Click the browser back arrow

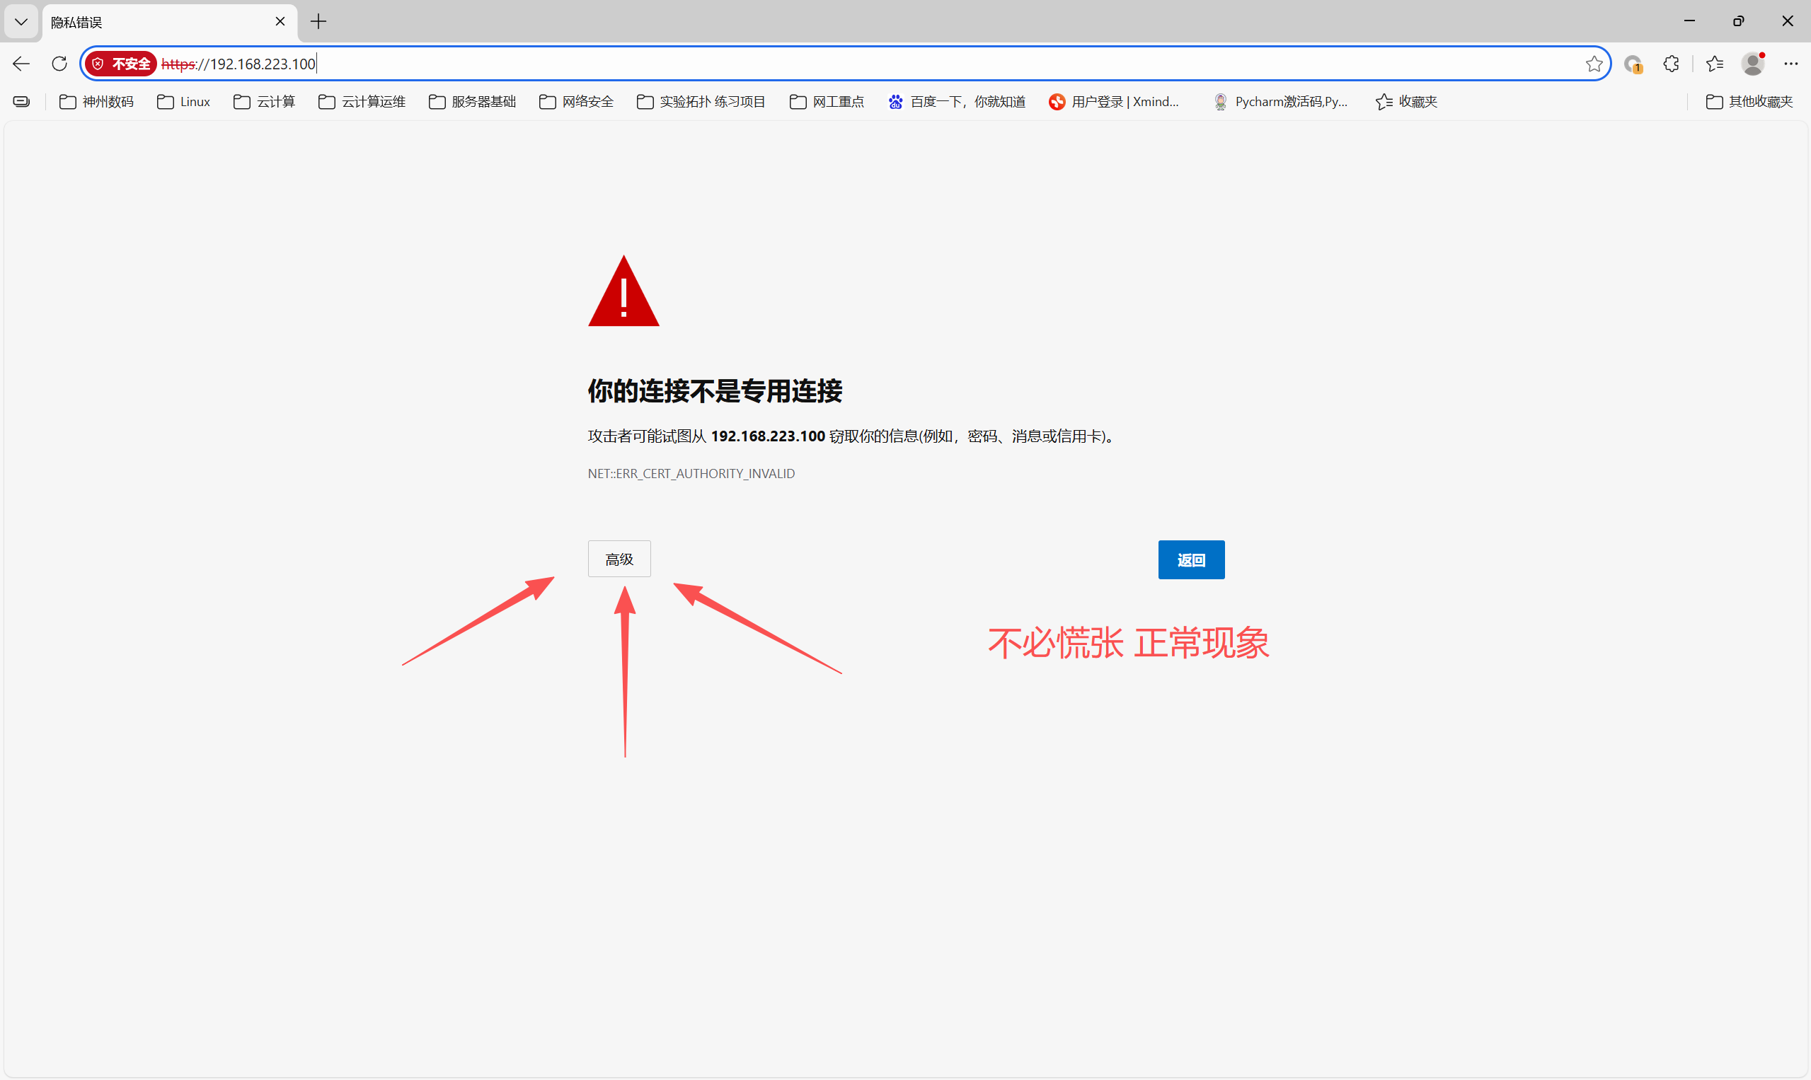click(21, 64)
